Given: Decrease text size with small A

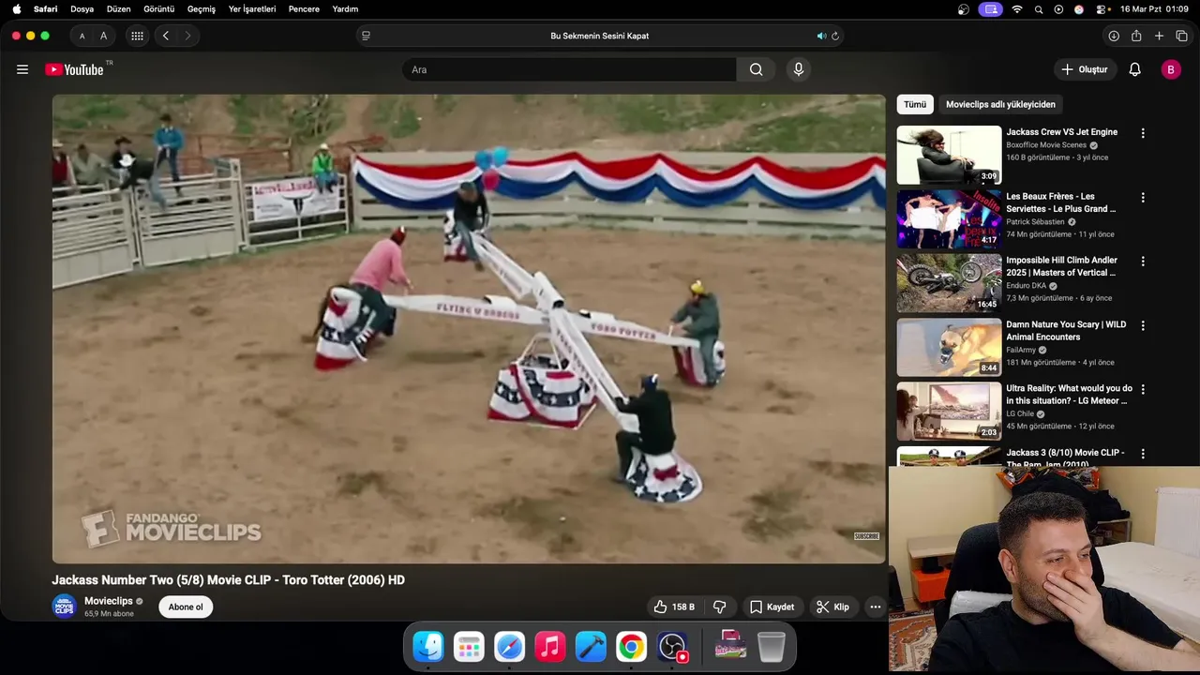Looking at the screenshot, I should [82, 36].
